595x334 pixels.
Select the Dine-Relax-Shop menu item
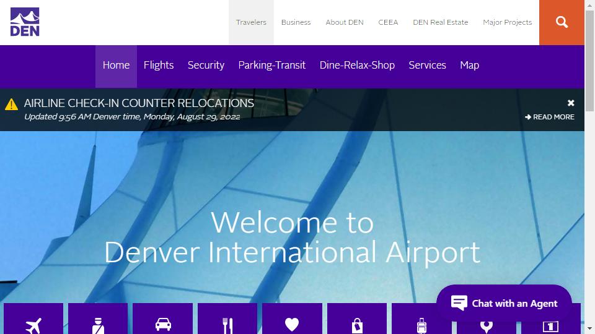pyautogui.click(x=357, y=65)
